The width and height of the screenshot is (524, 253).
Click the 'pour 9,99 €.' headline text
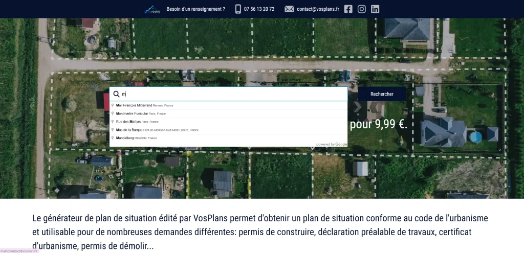point(379,124)
